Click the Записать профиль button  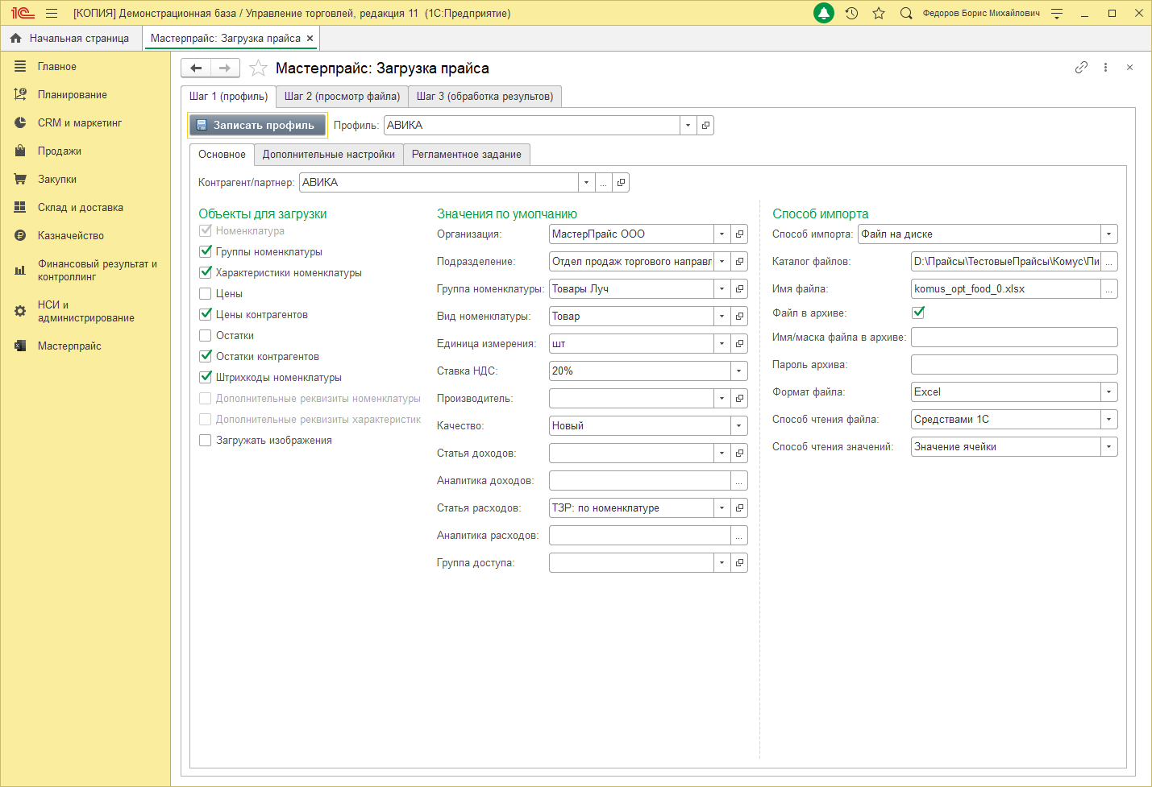pyautogui.click(x=257, y=126)
